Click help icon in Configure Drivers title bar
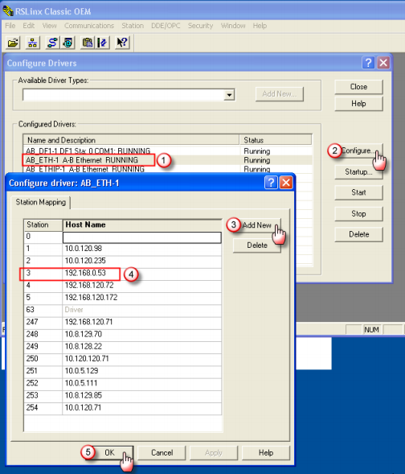405x474 pixels. click(368, 63)
